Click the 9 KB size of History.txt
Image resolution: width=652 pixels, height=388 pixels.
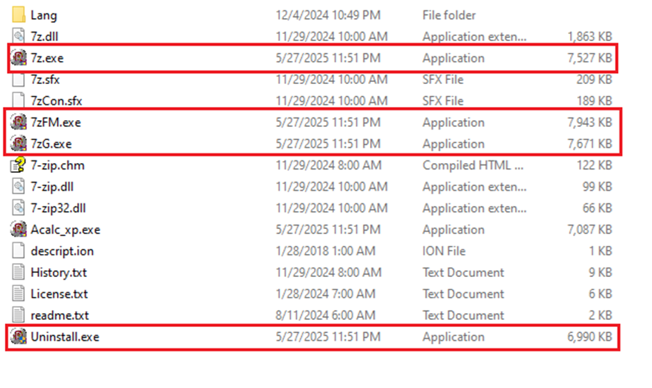(x=601, y=273)
